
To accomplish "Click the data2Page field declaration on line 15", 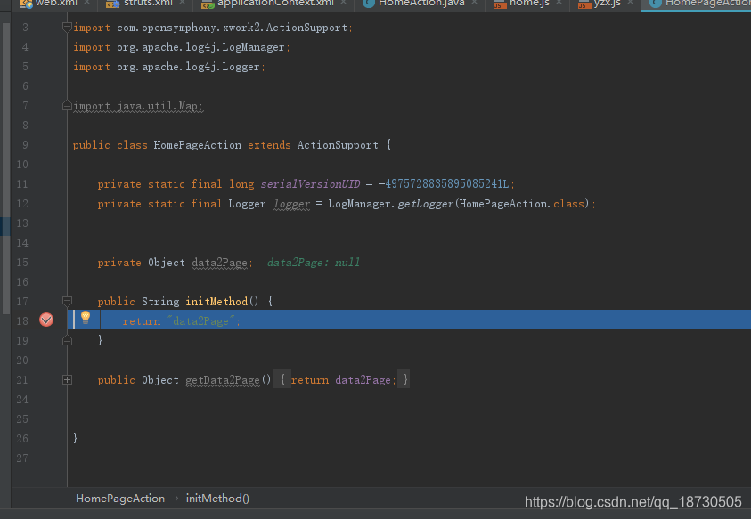I will click(219, 263).
